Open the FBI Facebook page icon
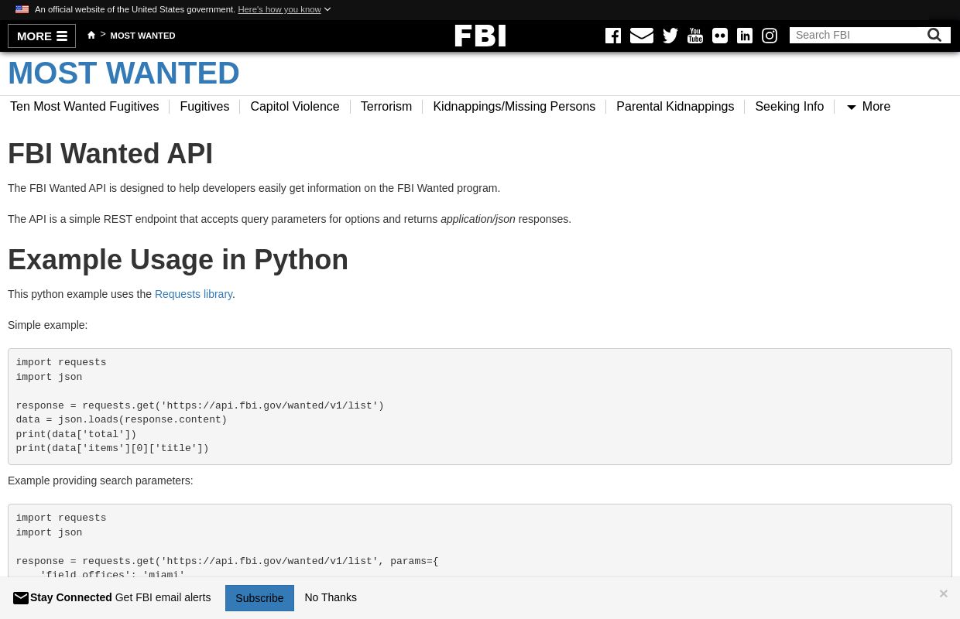 pos(613,36)
